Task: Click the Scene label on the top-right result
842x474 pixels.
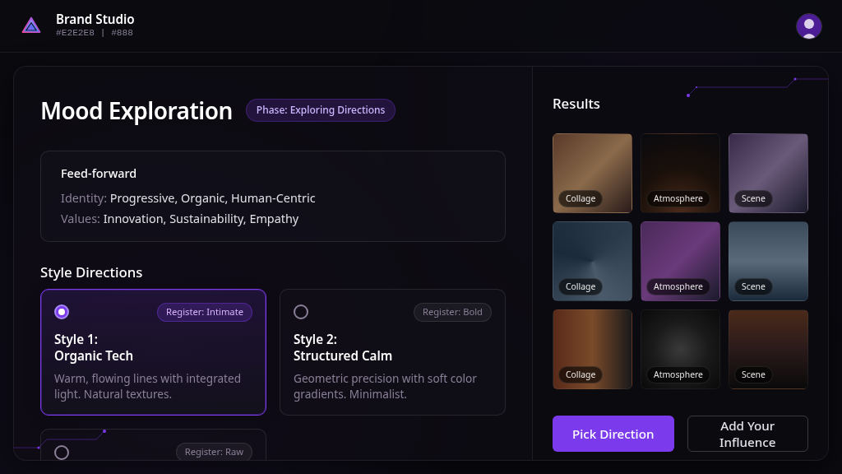Action: tap(753, 198)
